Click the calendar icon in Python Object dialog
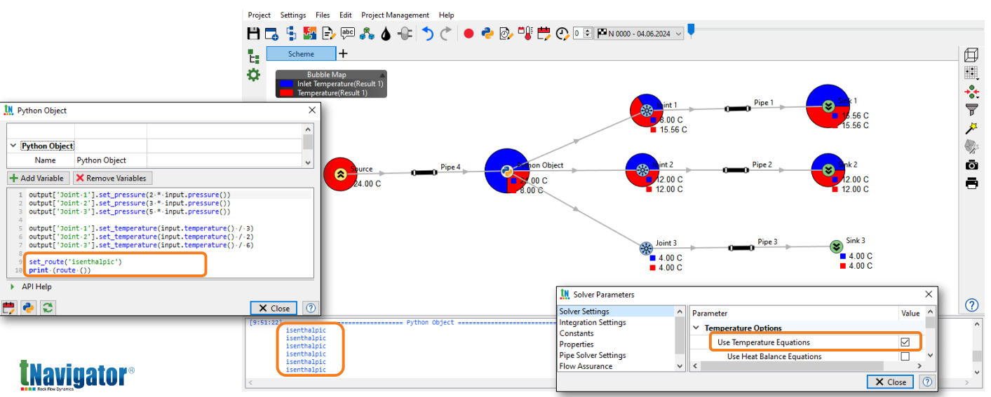991x397 pixels. 9,307
